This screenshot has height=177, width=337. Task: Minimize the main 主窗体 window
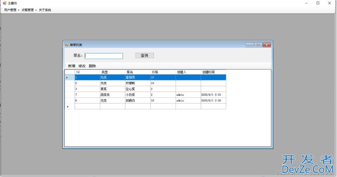306,3
